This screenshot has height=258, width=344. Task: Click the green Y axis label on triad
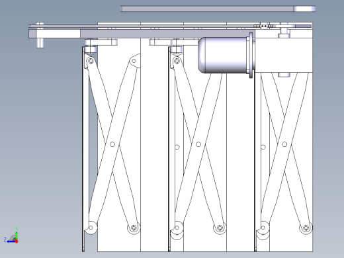(x=17, y=228)
